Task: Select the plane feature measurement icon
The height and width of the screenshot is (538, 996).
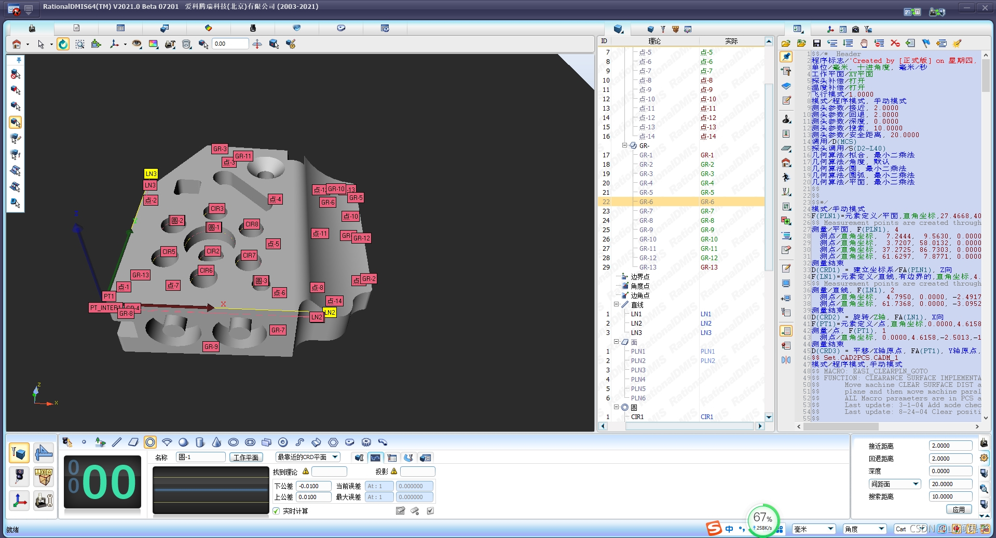Action: 133,442
